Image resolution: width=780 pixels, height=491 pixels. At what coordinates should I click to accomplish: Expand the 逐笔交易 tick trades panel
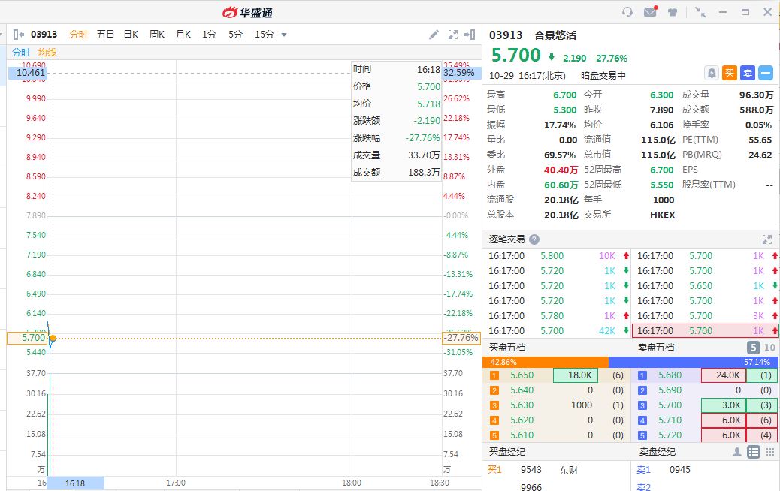[x=766, y=239]
